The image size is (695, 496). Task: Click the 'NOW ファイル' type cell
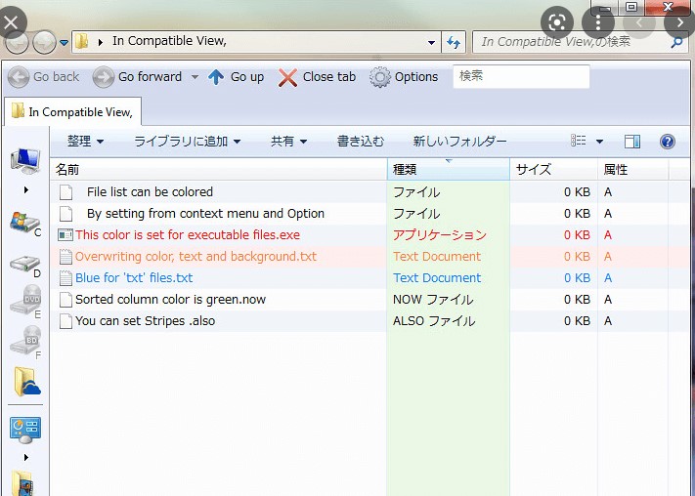coord(433,300)
